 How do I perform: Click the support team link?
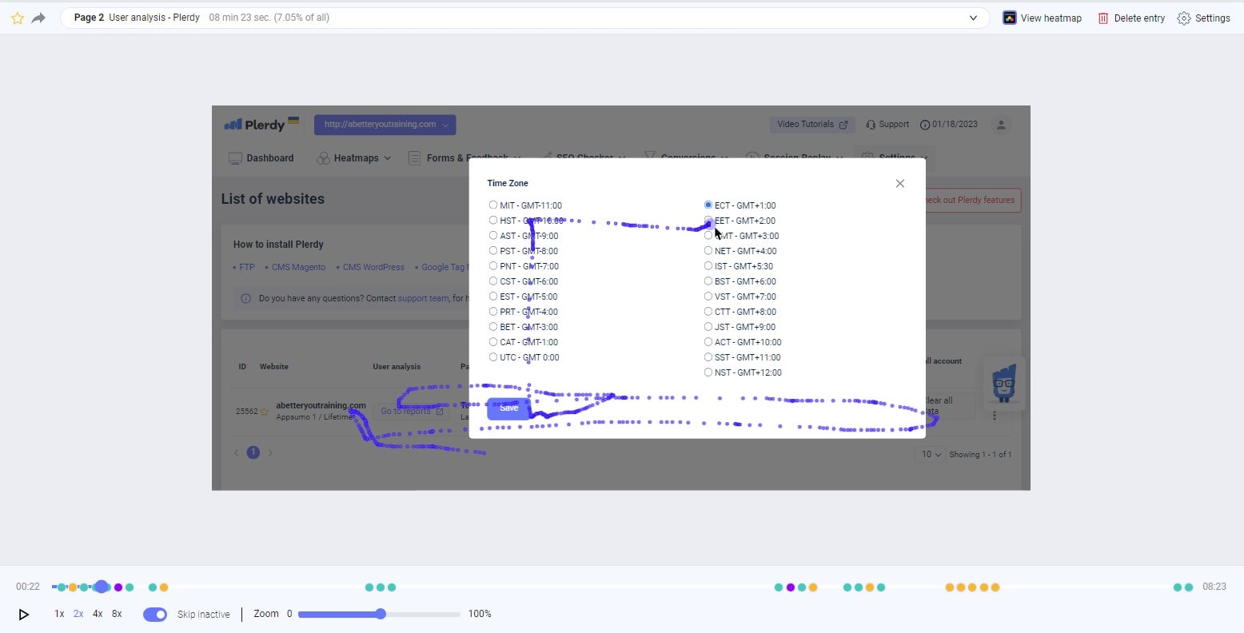[423, 298]
